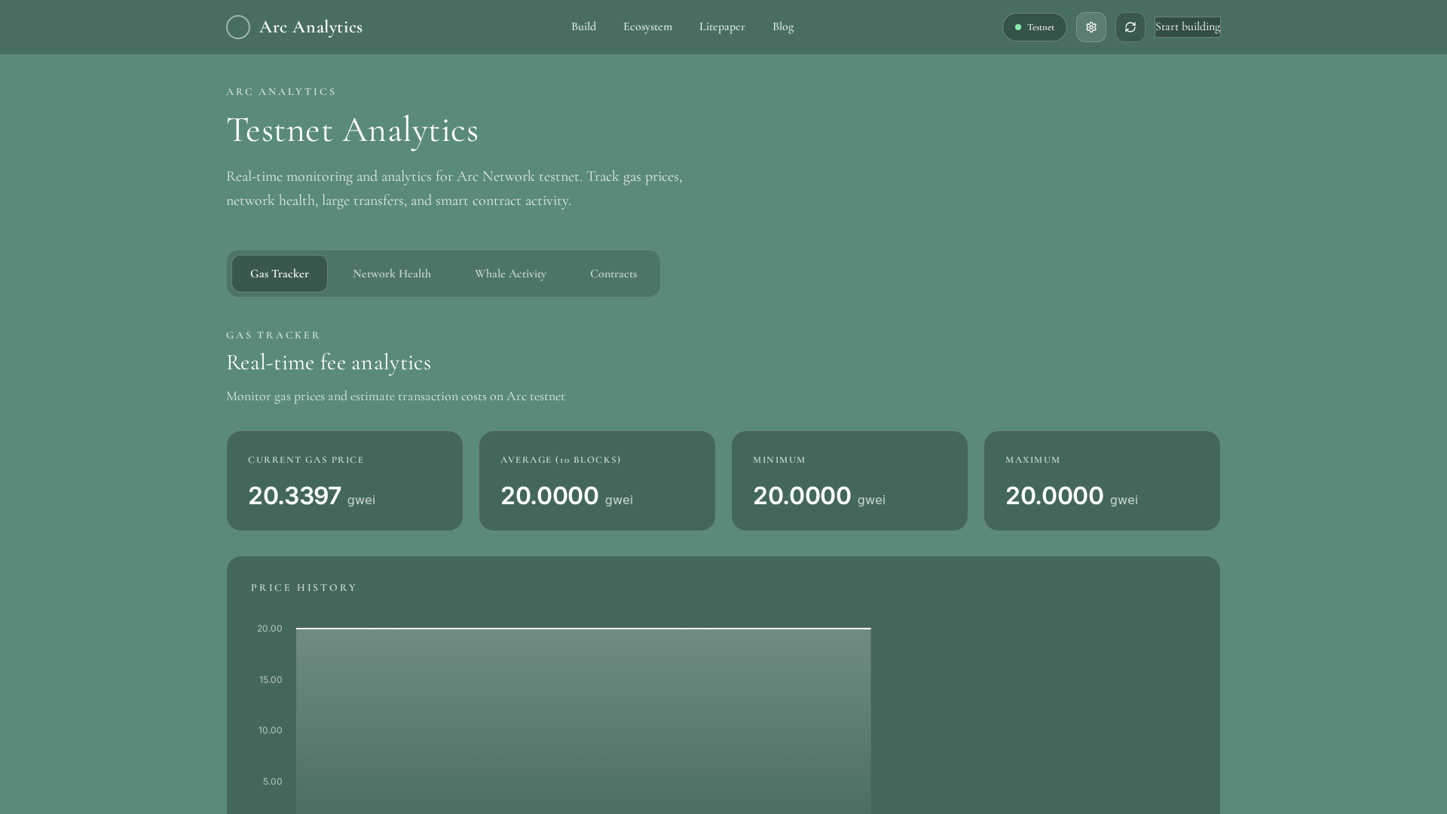This screenshot has height=814, width=1447.
Task: Click the 5.00 axis label on chart
Action: point(273,782)
